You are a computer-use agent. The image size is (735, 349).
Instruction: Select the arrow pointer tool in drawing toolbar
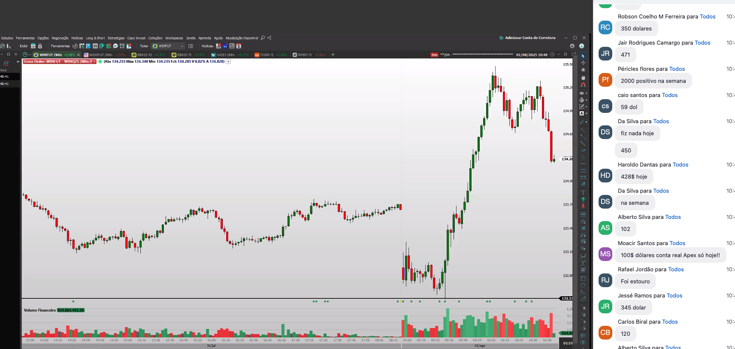pos(583,56)
